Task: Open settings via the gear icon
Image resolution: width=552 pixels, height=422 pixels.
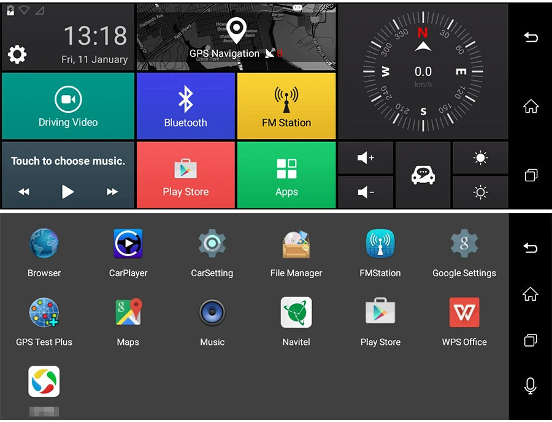Action: 17,55
